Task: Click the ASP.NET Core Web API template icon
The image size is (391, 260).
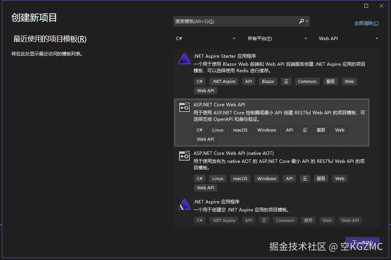Action: coord(184,107)
